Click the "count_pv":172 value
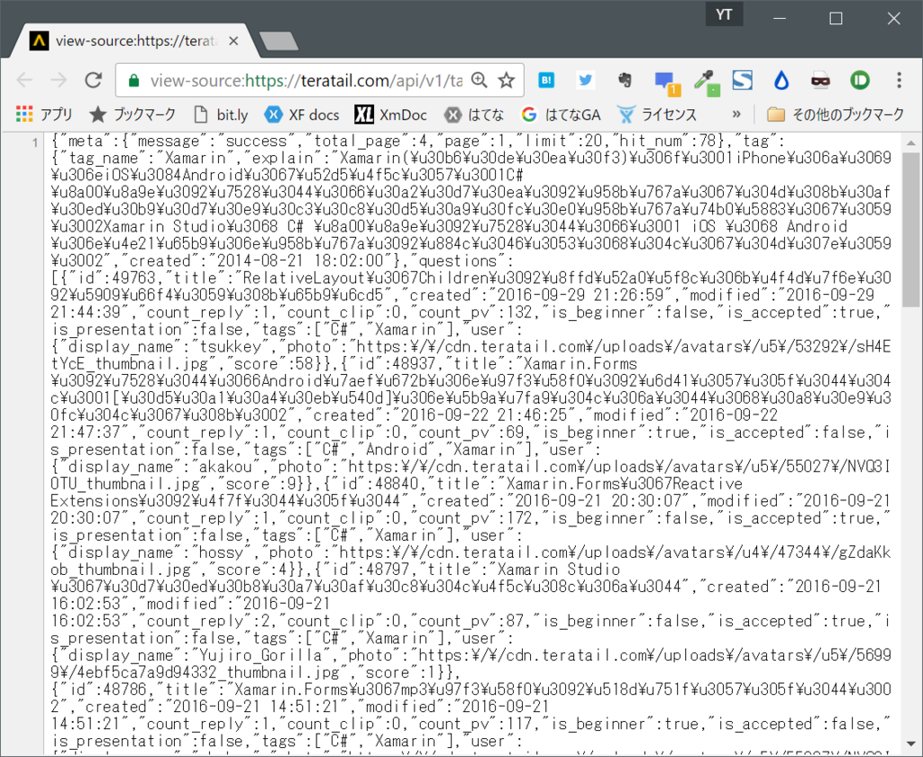The width and height of the screenshot is (923, 757). coord(475,518)
